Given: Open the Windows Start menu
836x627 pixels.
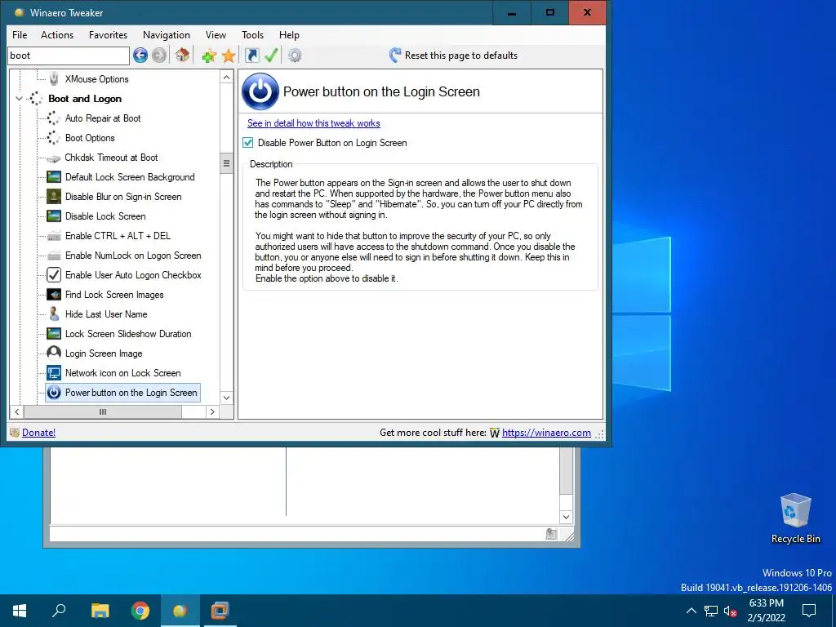Looking at the screenshot, I should (x=20, y=611).
